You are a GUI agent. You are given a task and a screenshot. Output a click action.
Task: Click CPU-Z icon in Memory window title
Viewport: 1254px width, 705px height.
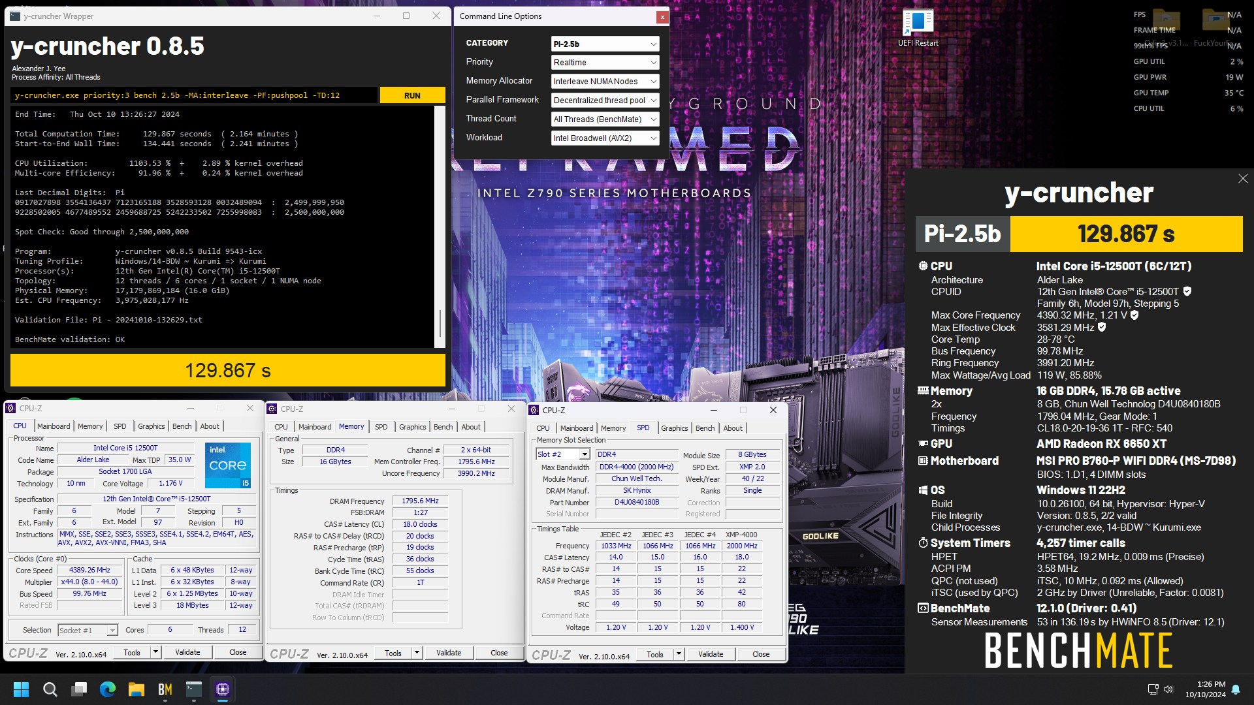[272, 409]
